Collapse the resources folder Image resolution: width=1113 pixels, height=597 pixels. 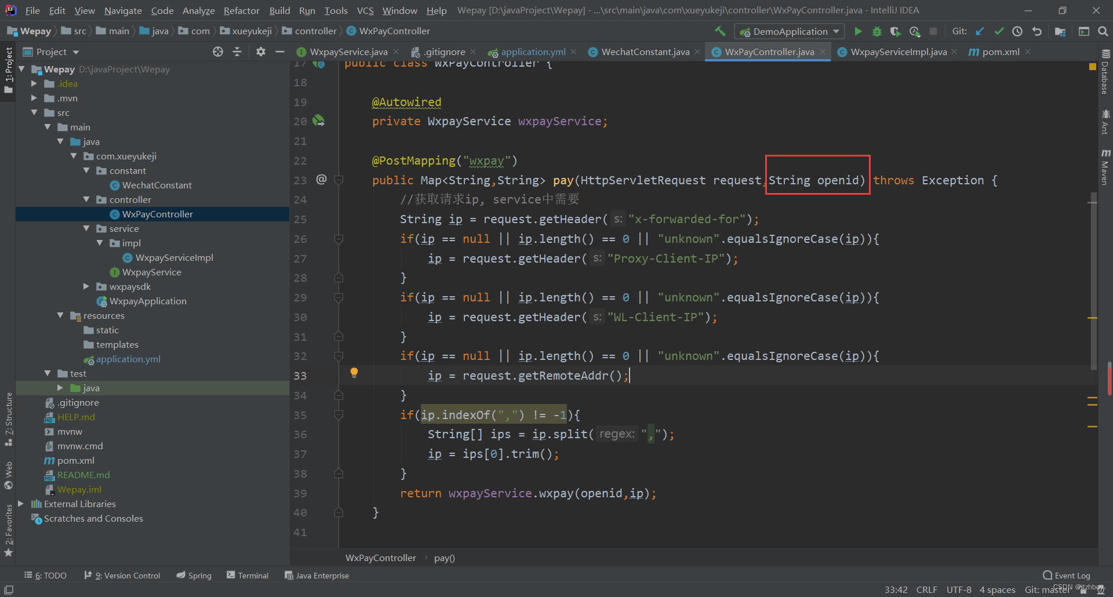point(61,315)
